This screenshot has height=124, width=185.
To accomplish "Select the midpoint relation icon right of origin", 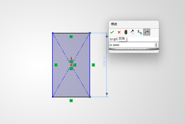I will coord(75,65).
